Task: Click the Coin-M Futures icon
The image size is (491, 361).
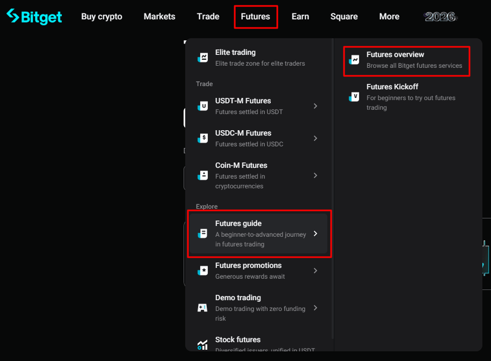Action: [202, 175]
